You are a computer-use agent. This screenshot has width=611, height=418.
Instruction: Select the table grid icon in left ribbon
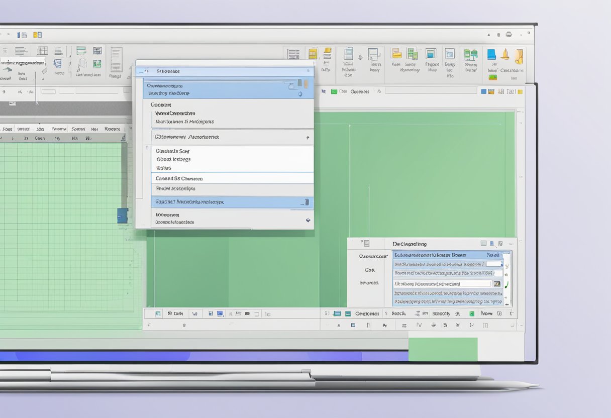point(43,51)
